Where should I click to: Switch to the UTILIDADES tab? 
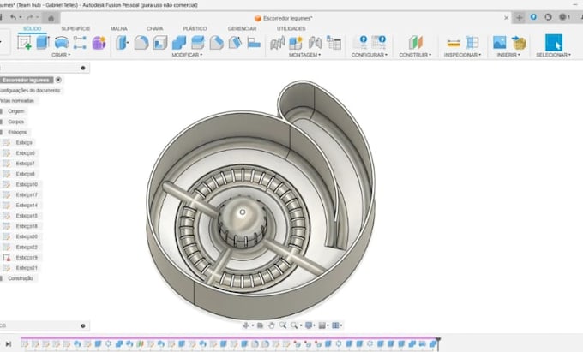coord(291,28)
